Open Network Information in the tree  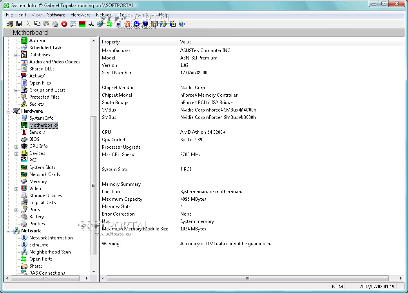click(x=51, y=238)
